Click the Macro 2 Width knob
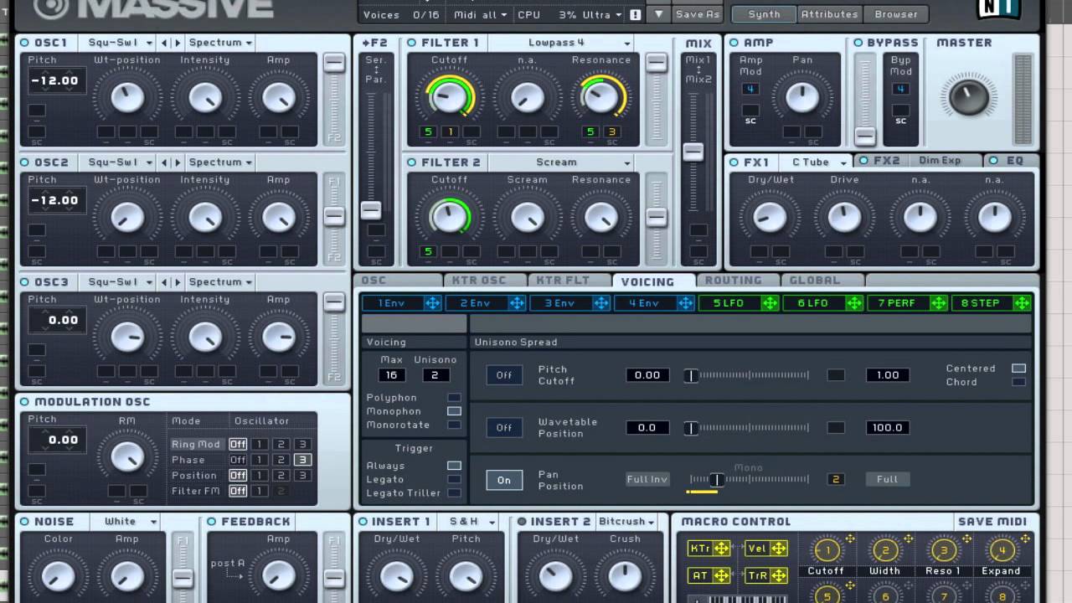The width and height of the screenshot is (1072, 603). (884, 550)
